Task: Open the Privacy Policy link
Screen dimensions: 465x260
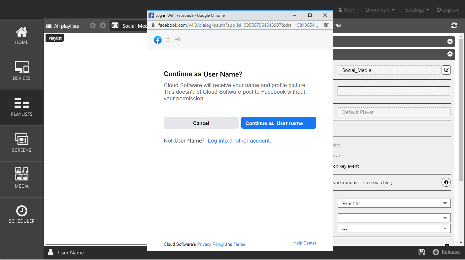Action: point(211,244)
